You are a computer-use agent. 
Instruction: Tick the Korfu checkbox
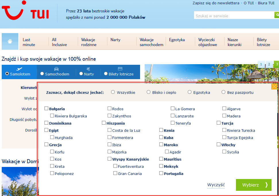52,152
